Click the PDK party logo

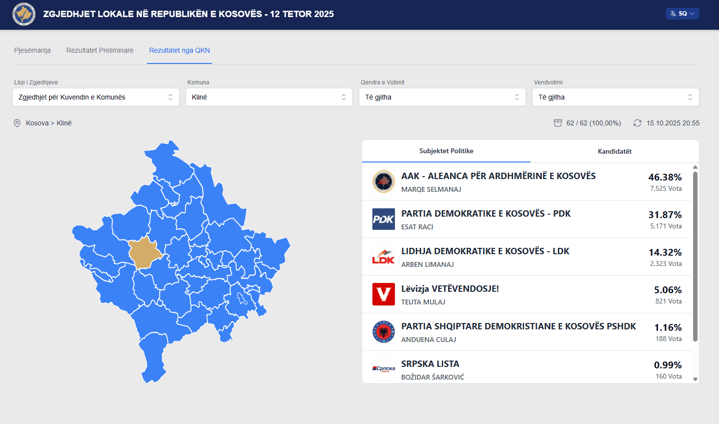[x=384, y=220]
